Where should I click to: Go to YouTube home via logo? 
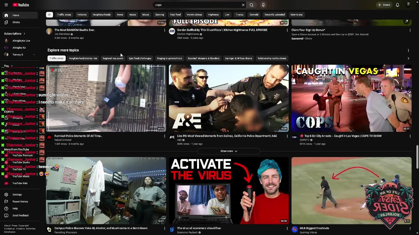21,5
